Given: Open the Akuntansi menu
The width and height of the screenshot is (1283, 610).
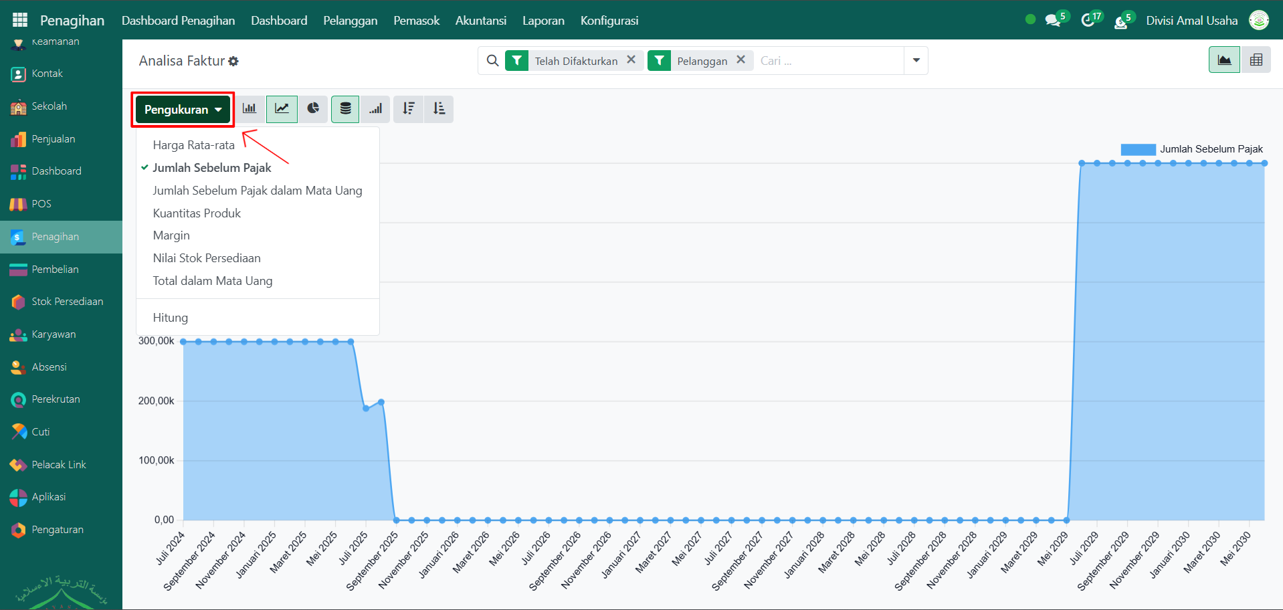Looking at the screenshot, I should tap(480, 21).
